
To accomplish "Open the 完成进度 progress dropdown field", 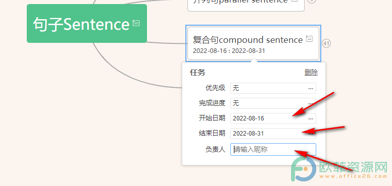I will 273,103.
